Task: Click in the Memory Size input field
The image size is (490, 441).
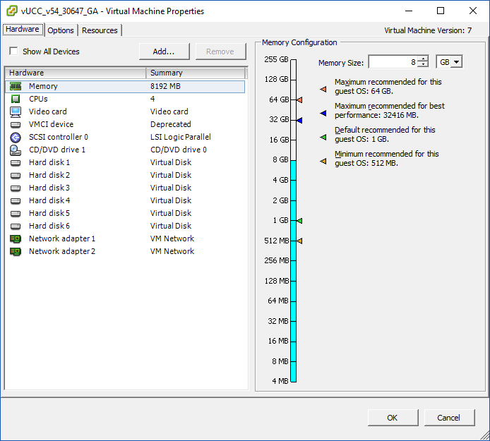Action: pos(393,62)
